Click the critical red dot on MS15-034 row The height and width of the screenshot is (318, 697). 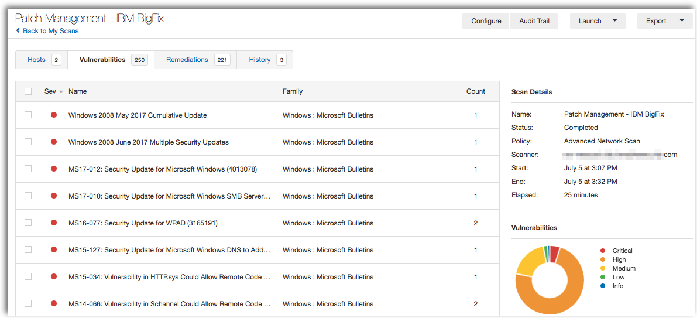[x=54, y=276]
